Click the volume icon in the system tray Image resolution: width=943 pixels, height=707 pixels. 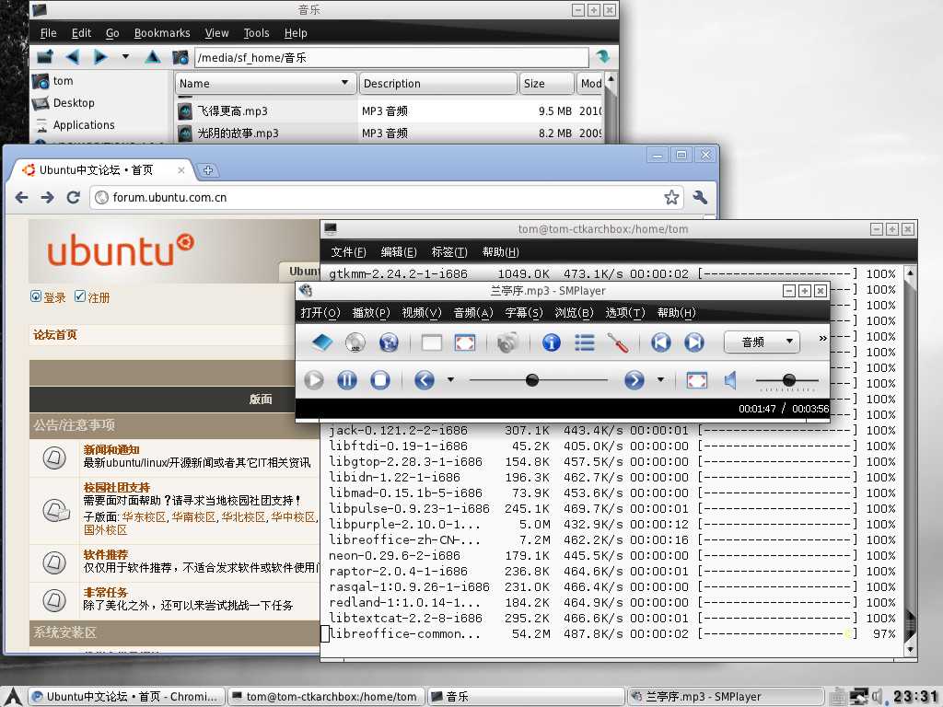coord(878,696)
